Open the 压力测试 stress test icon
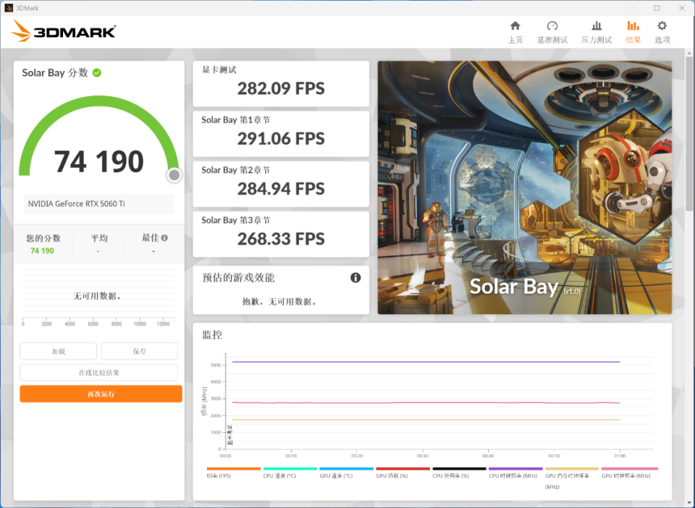695x508 pixels. (x=597, y=25)
